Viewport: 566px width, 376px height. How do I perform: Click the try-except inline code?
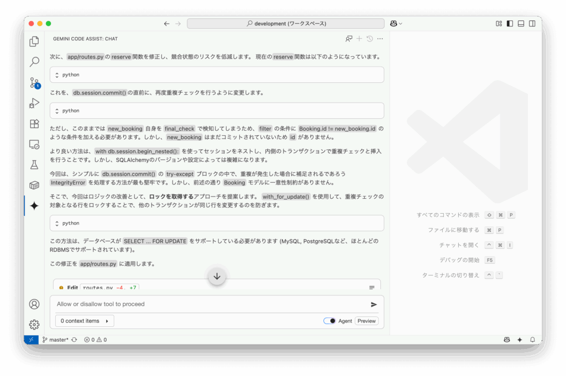tap(180, 174)
